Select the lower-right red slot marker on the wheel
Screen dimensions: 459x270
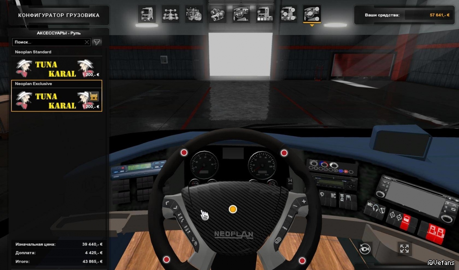click(302, 260)
